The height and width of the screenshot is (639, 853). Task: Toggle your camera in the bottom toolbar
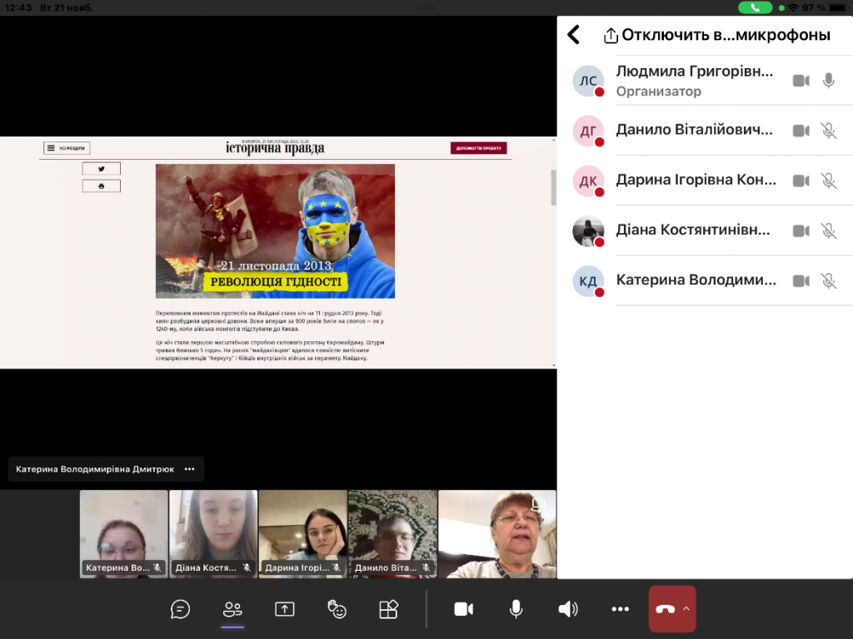click(x=463, y=609)
